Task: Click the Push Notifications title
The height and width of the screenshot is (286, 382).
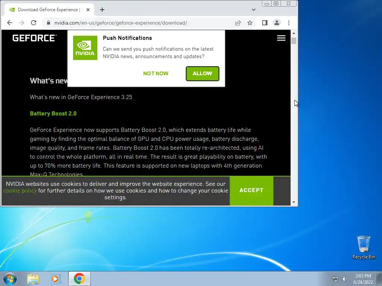Action: pyautogui.click(x=128, y=38)
